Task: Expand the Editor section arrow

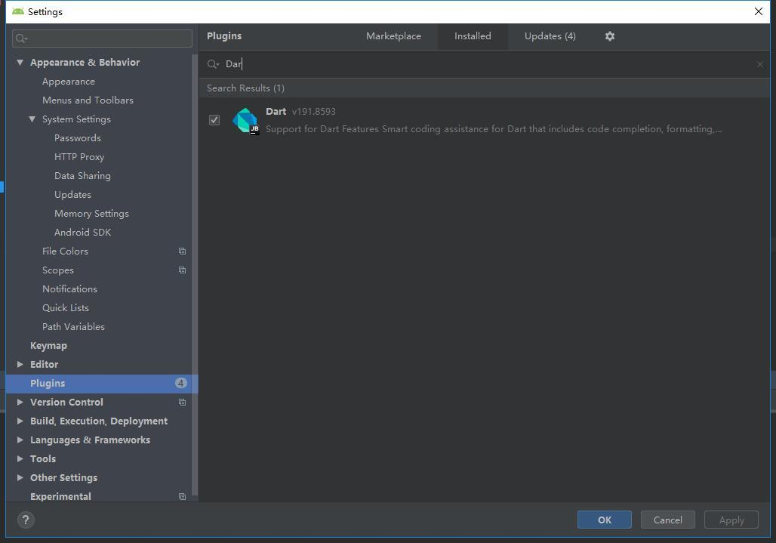Action: pos(20,364)
